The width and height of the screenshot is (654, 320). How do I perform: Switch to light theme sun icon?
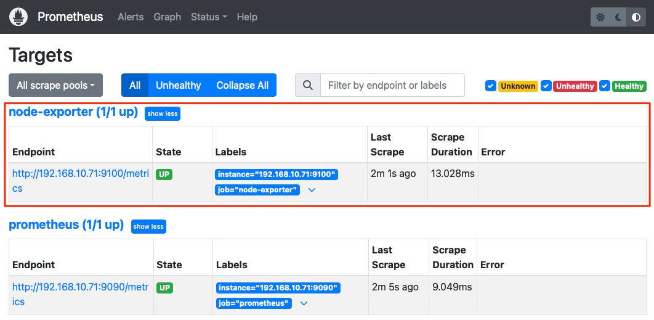(600, 17)
